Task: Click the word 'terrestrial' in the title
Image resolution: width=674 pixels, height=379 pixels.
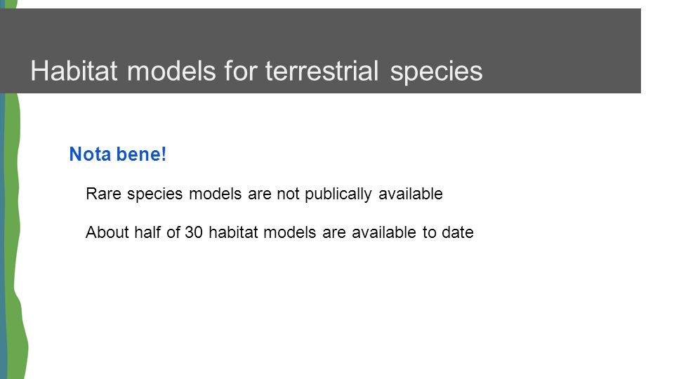Action: coord(322,72)
